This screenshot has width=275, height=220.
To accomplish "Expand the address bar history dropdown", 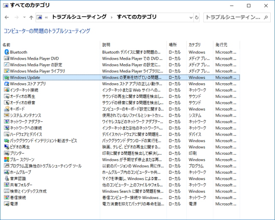I will click(191, 18).
